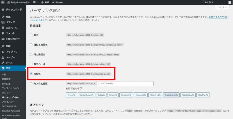The width and height of the screenshot is (233, 119).
Task: Select the 日付と投稿名 radio button
Action: click(x=31, y=45)
